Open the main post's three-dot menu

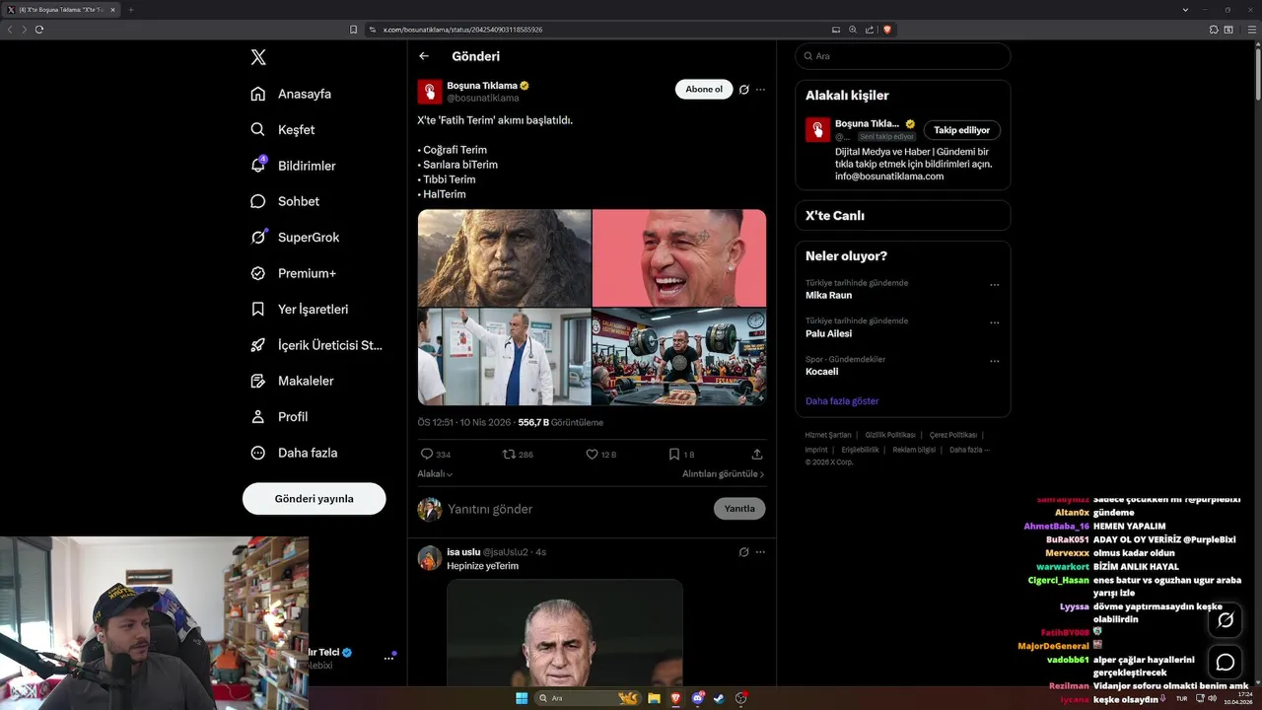760,90
